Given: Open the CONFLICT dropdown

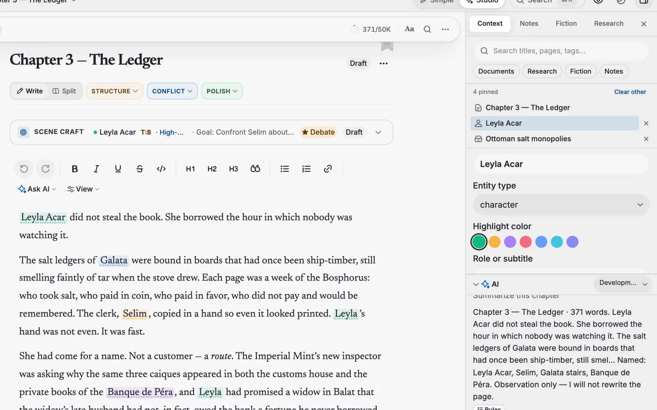Looking at the screenshot, I should click(172, 91).
